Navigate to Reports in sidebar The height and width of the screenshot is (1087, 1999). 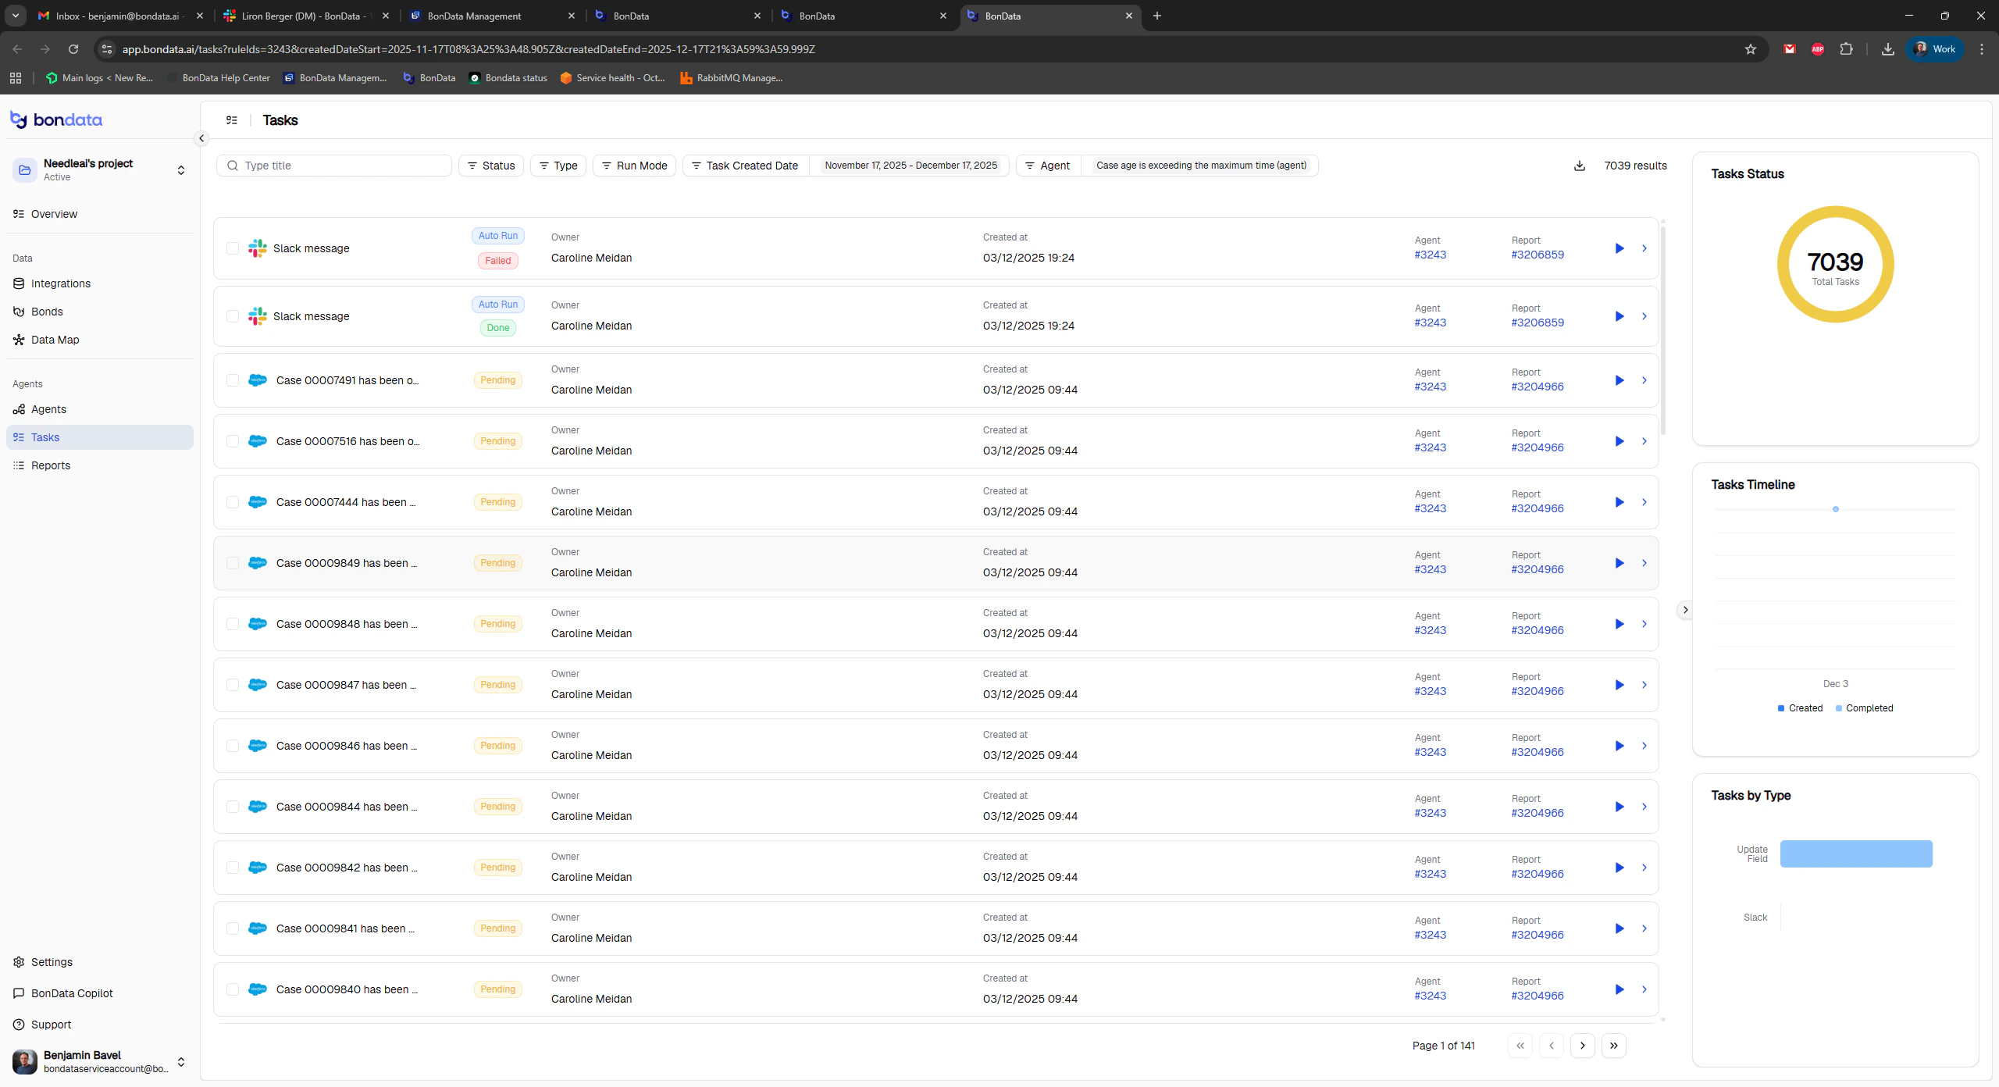(x=51, y=465)
